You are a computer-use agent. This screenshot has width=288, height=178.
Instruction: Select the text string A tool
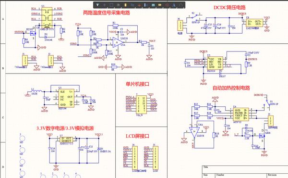tap(174, 5)
